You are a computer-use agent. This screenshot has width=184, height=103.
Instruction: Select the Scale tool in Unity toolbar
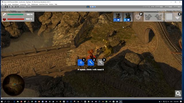tap(12, 7)
